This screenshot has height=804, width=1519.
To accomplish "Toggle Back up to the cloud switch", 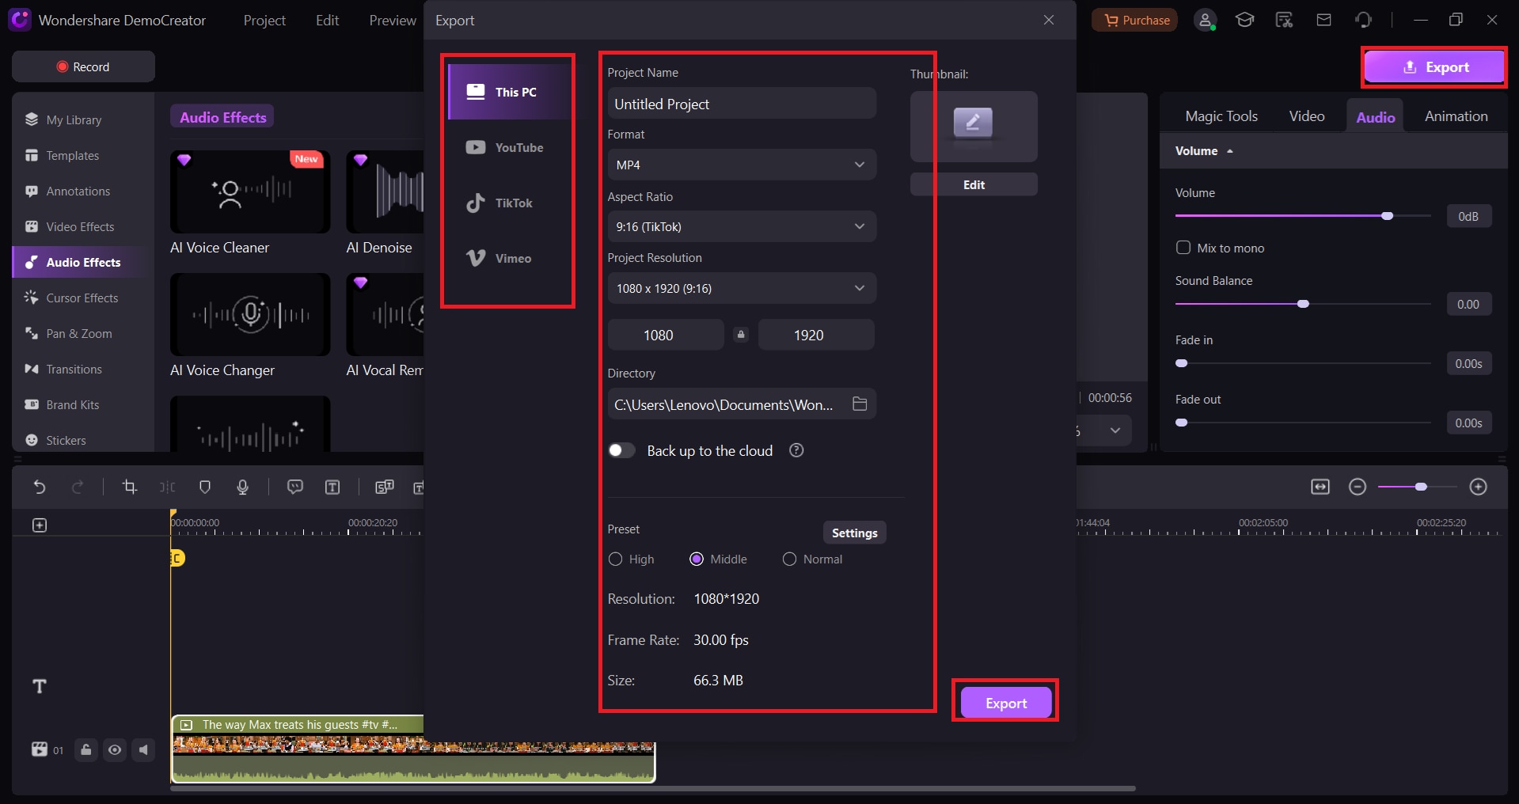I will pos(621,450).
